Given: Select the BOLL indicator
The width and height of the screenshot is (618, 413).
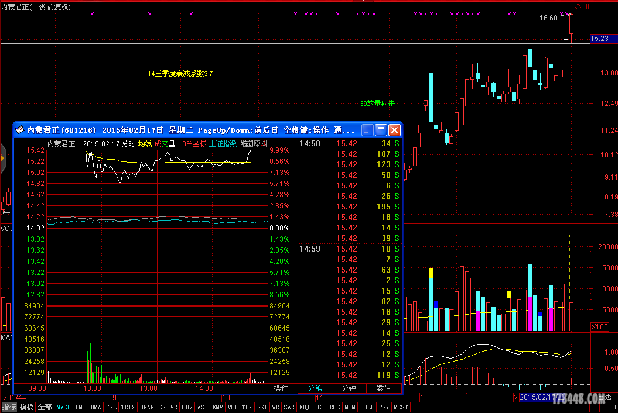Looking at the screenshot, I should pos(367,408).
